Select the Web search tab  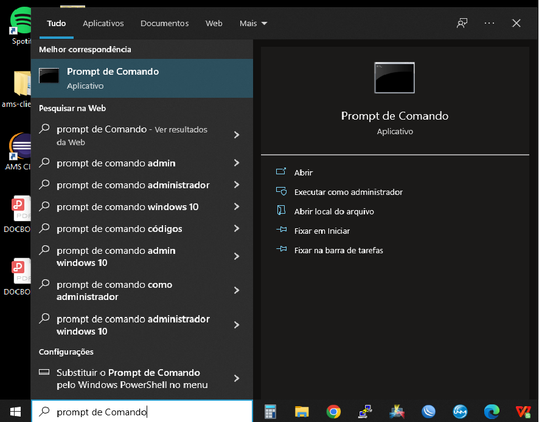click(214, 23)
